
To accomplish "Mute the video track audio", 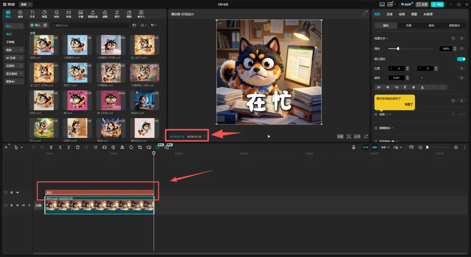I will [x=24, y=206].
